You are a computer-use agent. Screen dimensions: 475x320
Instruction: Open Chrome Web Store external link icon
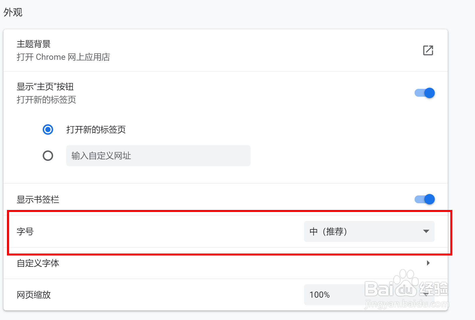[x=428, y=50]
